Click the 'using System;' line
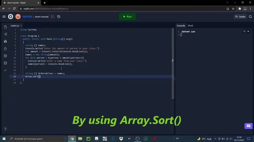This screenshot has height=142, width=254. 28,30
